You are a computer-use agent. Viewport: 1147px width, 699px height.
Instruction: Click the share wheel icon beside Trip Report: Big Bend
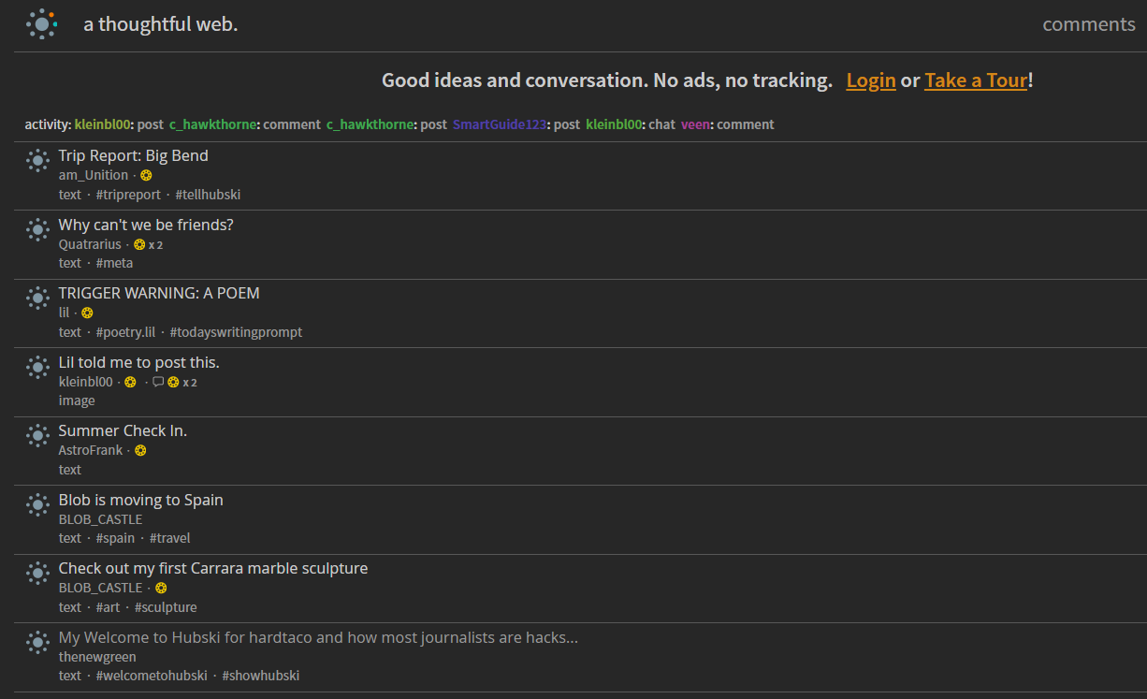point(37,161)
